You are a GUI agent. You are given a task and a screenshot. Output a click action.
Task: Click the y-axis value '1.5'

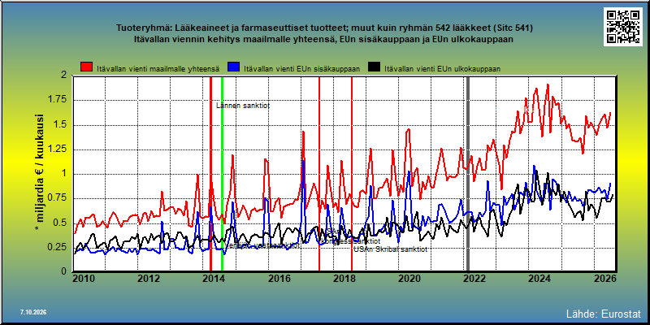[60, 125]
